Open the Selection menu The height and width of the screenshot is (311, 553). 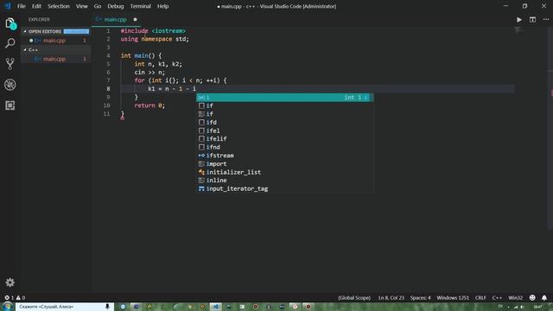(59, 6)
